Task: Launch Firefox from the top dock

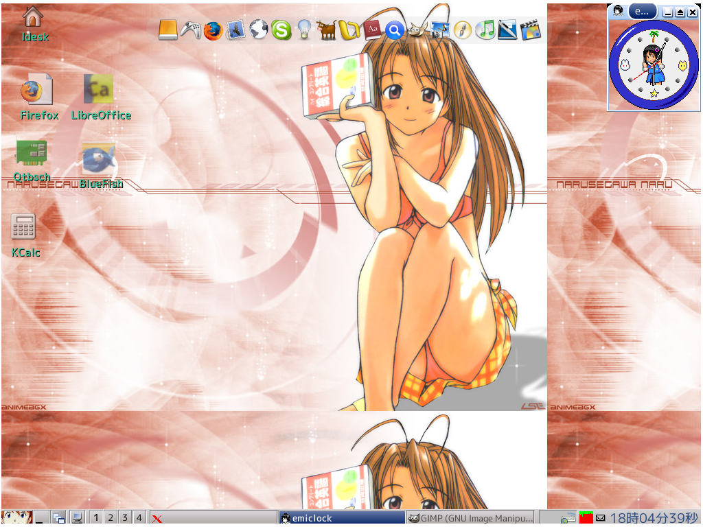Action: click(213, 30)
